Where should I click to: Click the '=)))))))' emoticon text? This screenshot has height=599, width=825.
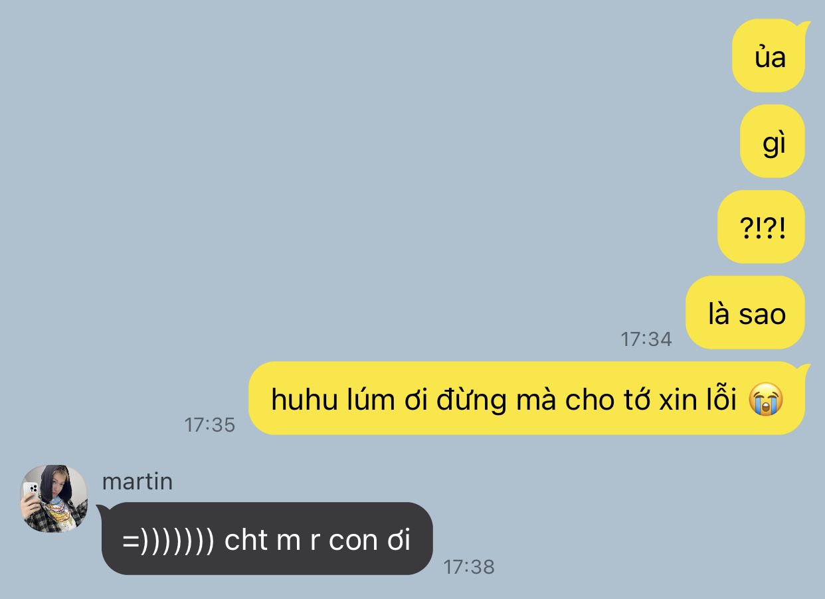point(169,541)
